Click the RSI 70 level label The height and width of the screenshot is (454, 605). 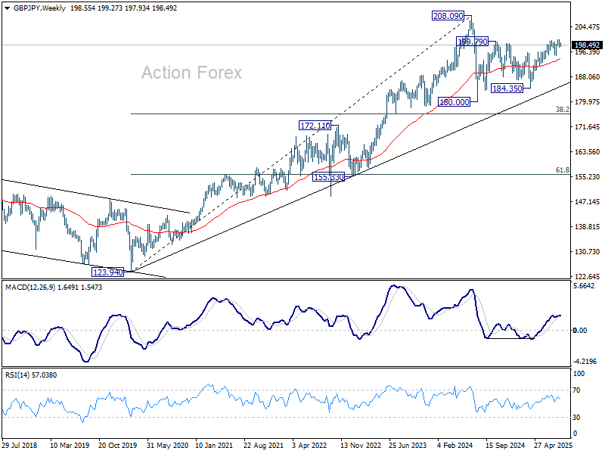576,390
